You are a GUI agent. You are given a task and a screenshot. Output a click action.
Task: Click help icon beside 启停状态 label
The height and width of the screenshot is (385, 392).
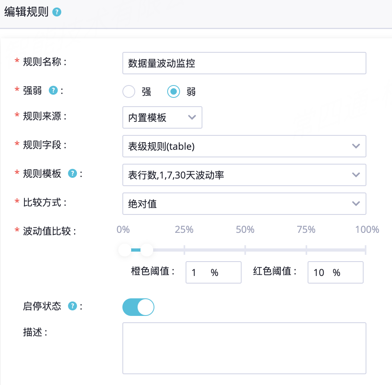[x=72, y=306]
